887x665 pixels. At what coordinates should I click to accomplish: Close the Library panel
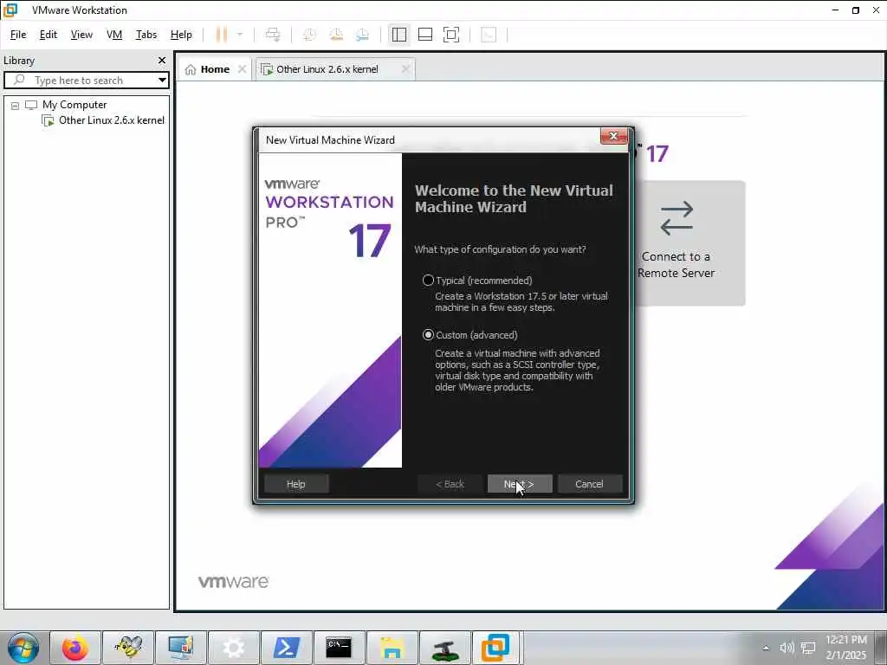coord(162,60)
